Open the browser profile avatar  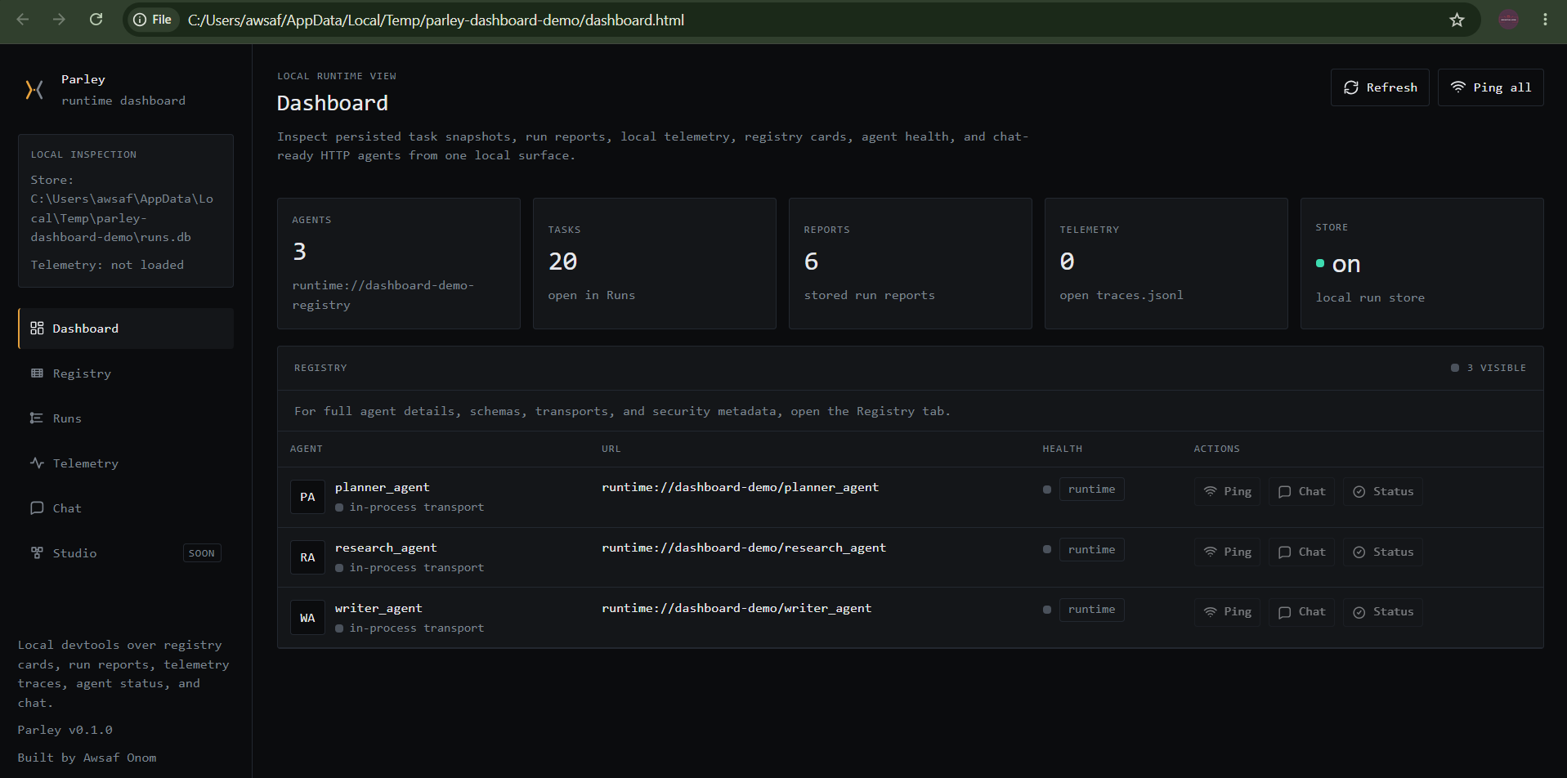pos(1509,20)
